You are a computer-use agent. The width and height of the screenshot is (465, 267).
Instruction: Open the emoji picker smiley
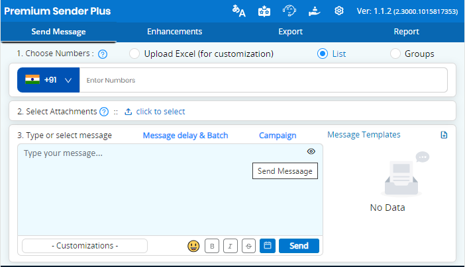(193, 246)
